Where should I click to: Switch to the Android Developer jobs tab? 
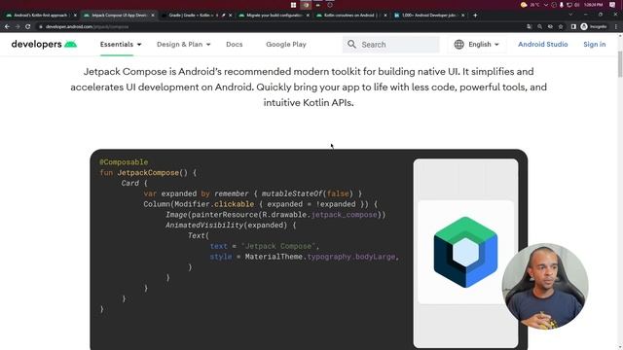point(428,16)
